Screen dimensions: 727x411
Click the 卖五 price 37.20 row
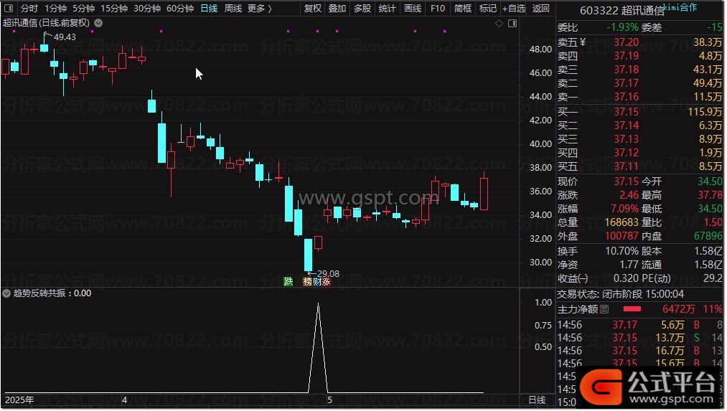tap(639, 42)
